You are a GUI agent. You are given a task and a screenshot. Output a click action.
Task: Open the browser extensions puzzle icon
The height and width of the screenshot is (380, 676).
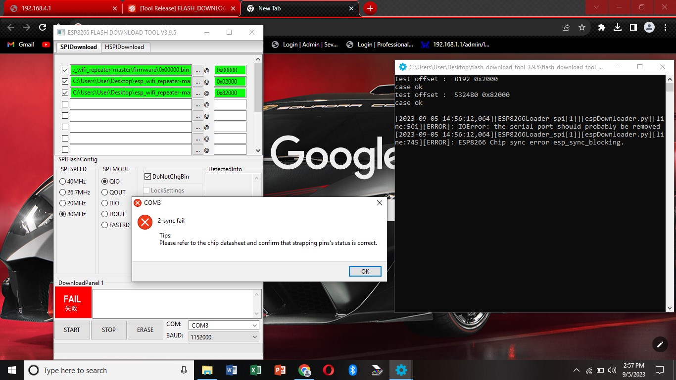(602, 28)
